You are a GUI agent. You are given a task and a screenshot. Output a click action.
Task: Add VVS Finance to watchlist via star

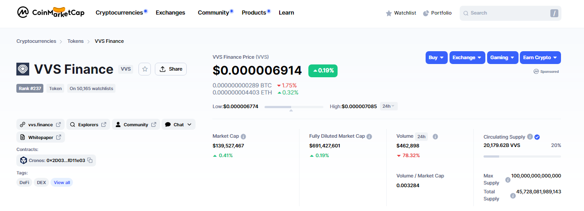(x=145, y=69)
